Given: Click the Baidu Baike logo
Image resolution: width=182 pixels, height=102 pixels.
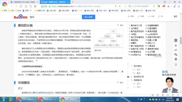Looking at the screenshot, I should pyautogui.click(x=21, y=17).
